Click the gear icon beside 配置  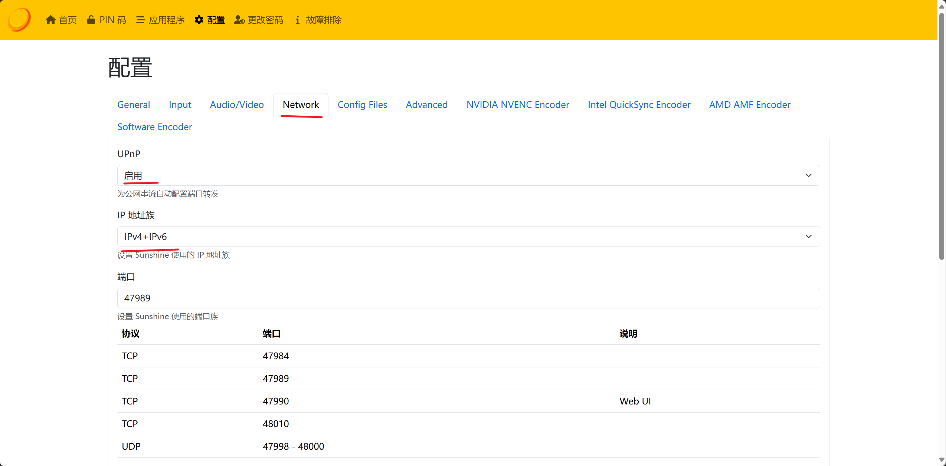tap(199, 20)
